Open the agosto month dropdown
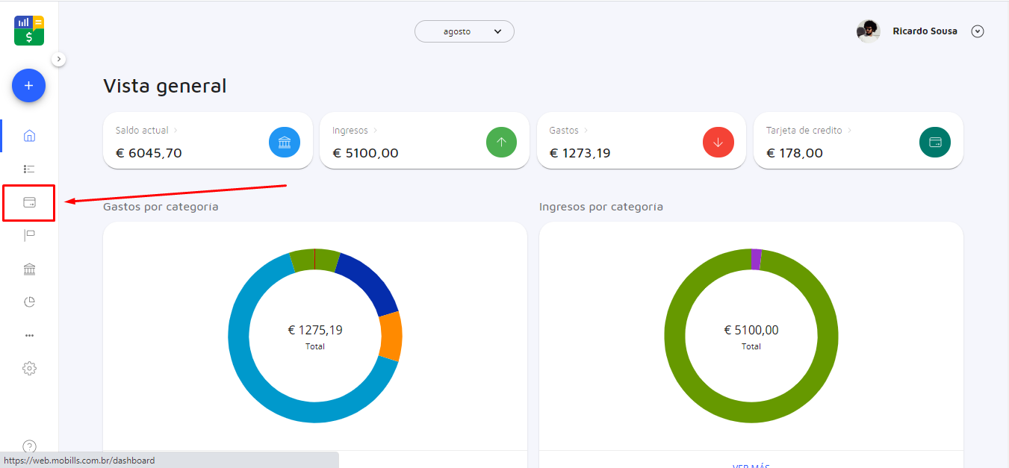1009x468 pixels. pyautogui.click(x=465, y=31)
